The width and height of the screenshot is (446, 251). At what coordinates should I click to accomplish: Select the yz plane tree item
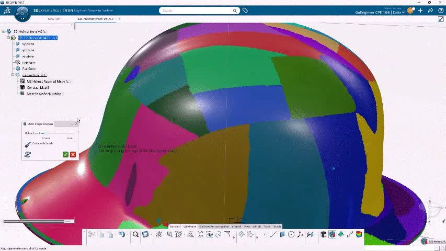click(x=28, y=50)
